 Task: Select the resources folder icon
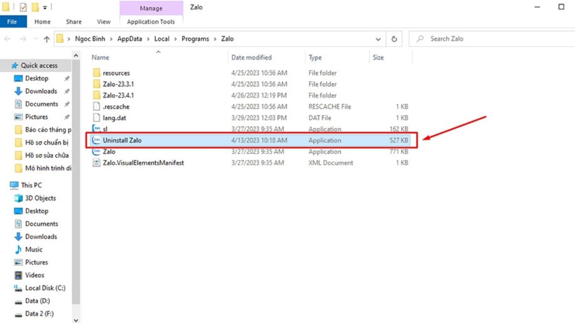coord(96,73)
